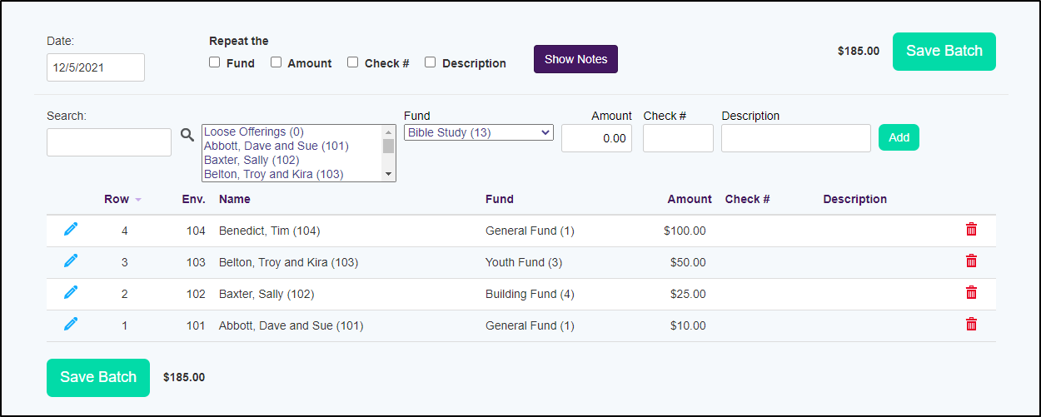Remove Baxter, Sally Building Fund row
The image size is (1041, 417).
click(x=971, y=293)
